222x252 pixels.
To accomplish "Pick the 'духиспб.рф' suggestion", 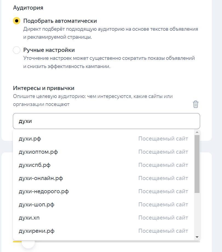I will pos(35,165).
